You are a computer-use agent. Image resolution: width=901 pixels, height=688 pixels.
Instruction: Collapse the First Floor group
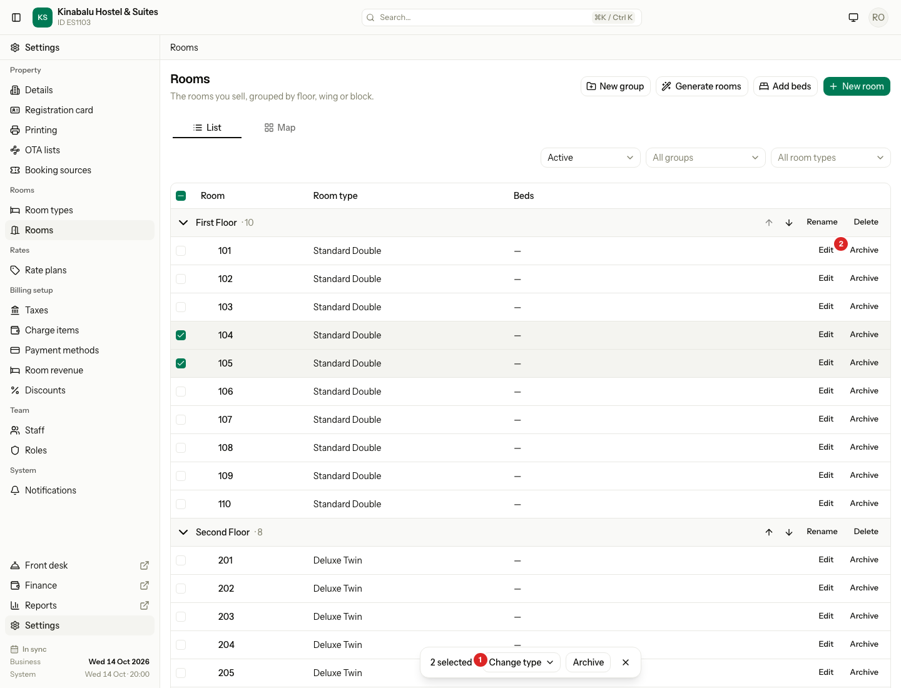(183, 223)
